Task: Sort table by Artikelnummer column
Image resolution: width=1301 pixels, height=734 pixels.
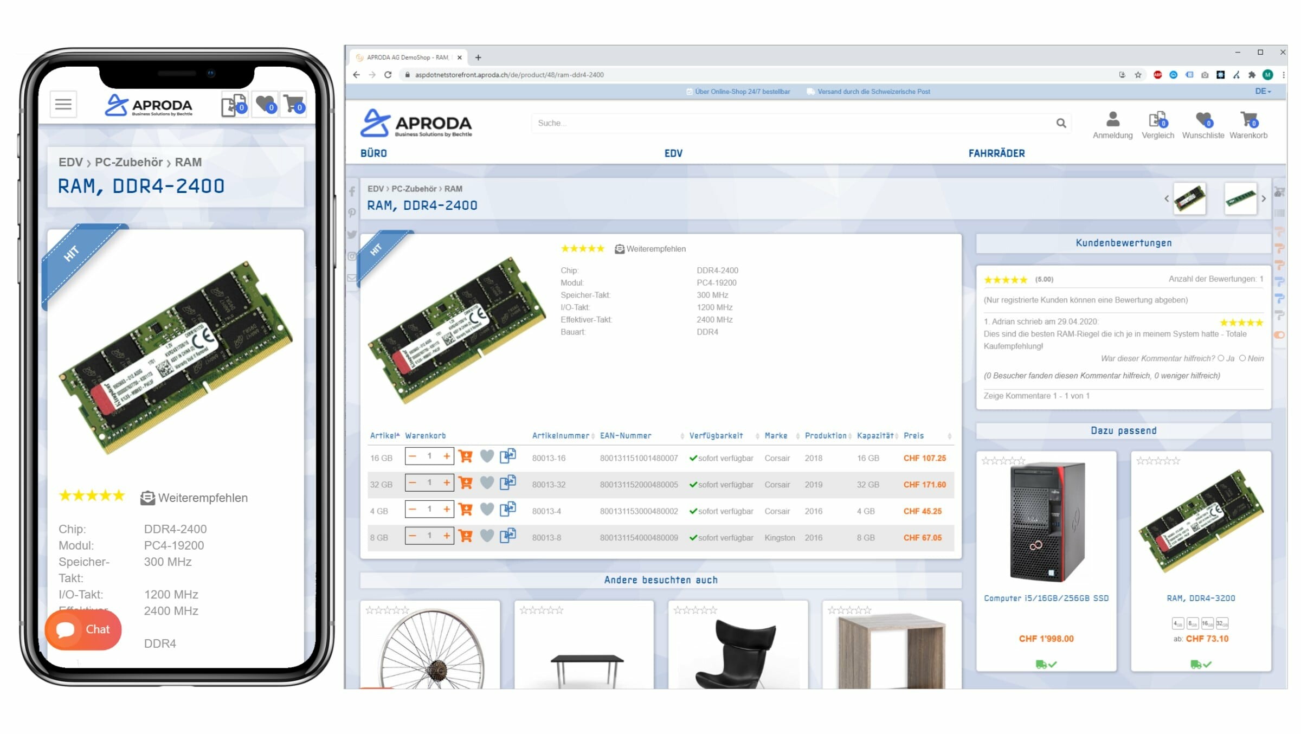Action: tap(563, 436)
